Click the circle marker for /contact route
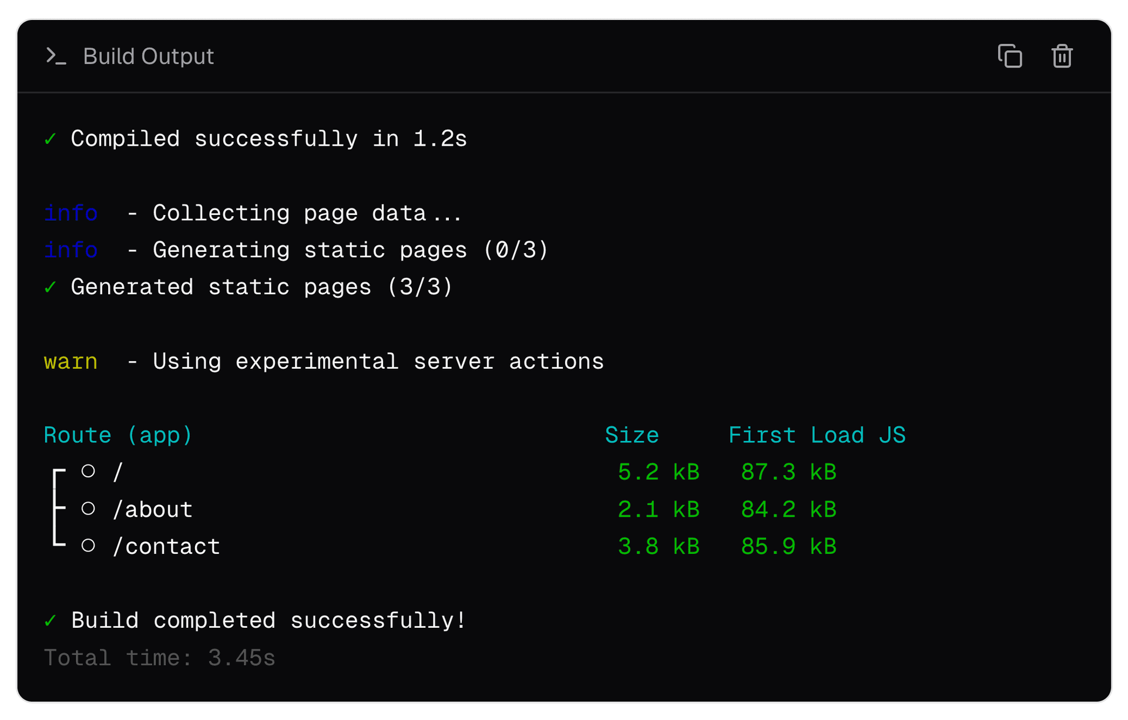Viewport: 1128px width, 720px height. pos(88,546)
